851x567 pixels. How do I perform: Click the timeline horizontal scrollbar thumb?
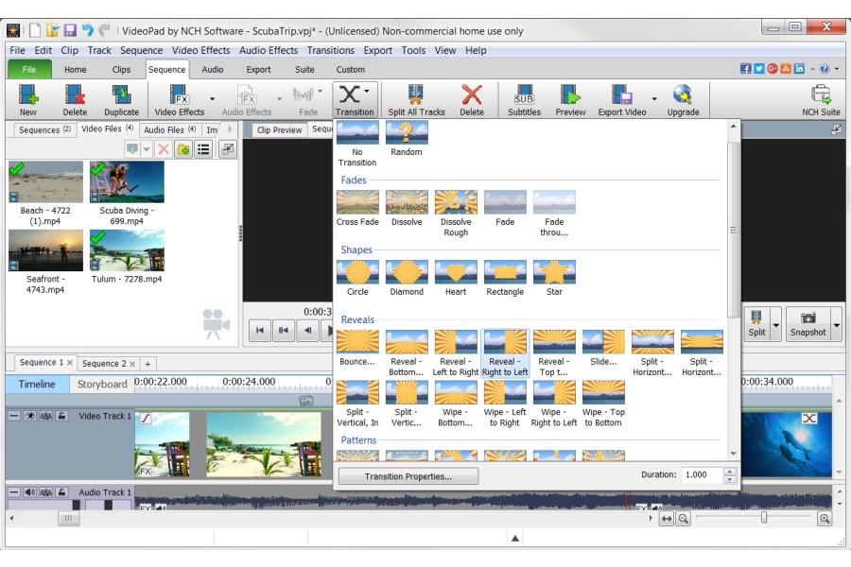click(68, 518)
